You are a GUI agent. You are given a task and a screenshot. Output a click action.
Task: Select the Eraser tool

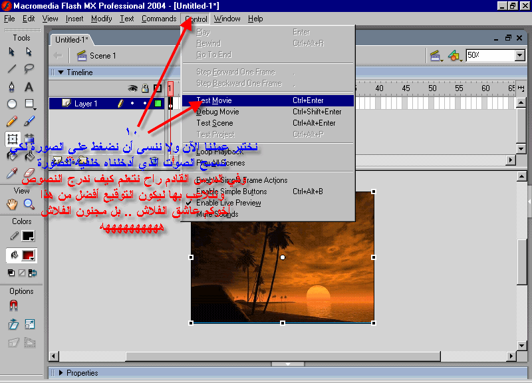[29, 172]
